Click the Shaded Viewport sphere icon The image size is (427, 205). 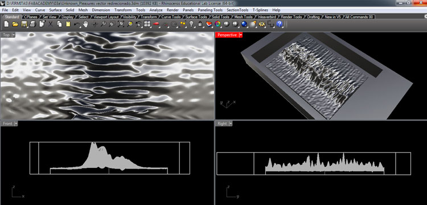click(227, 24)
